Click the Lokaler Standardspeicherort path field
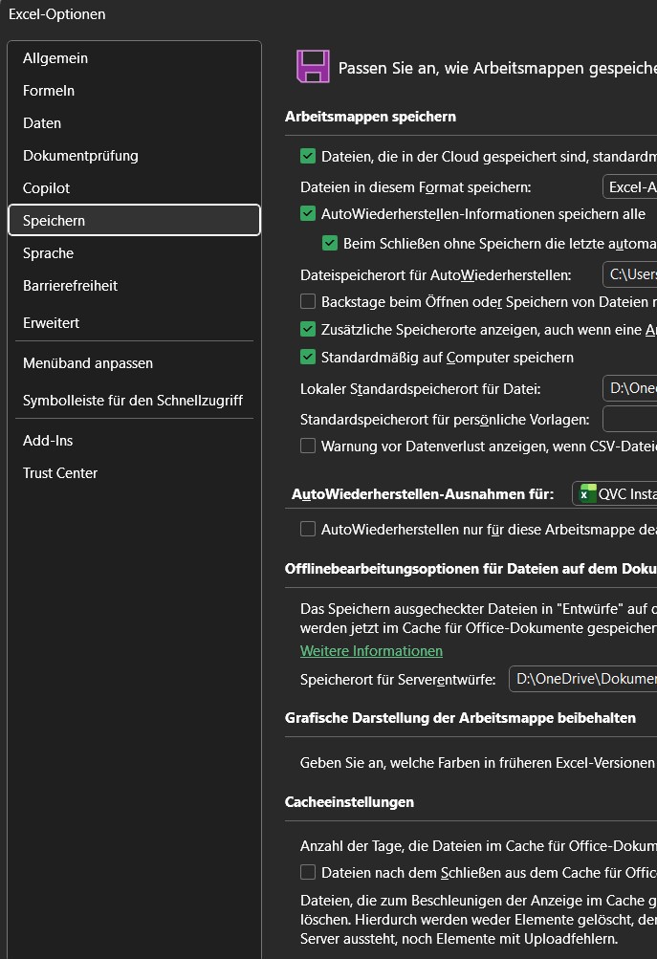657x959 pixels. tap(629, 388)
